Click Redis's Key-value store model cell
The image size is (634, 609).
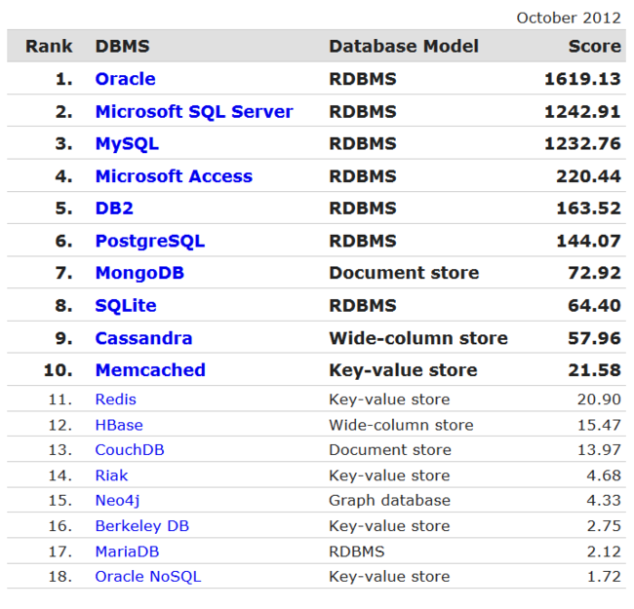pos(389,400)
